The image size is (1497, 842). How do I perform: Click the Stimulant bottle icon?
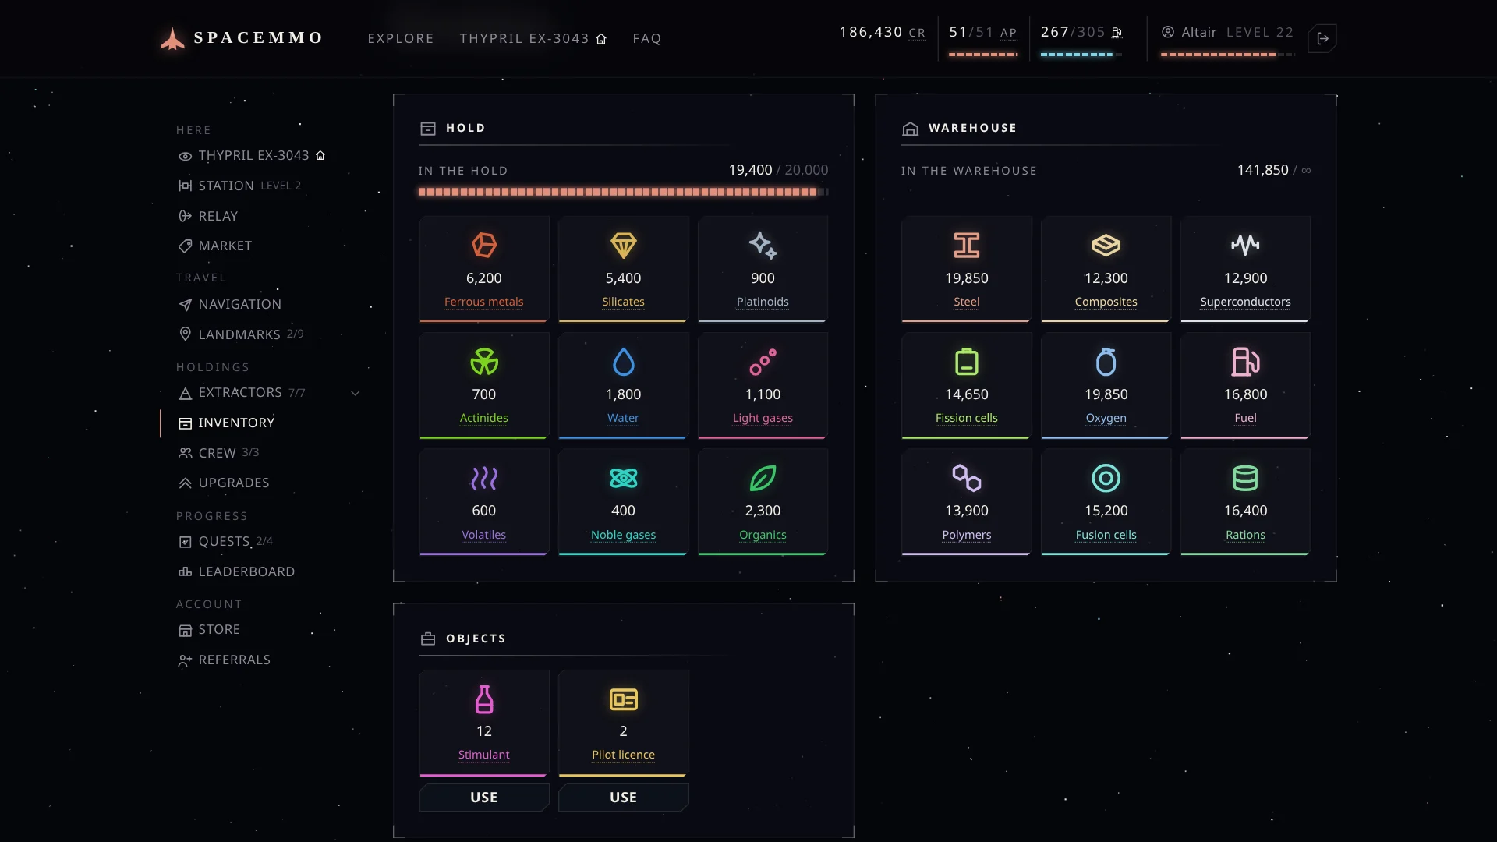[484, 699]
